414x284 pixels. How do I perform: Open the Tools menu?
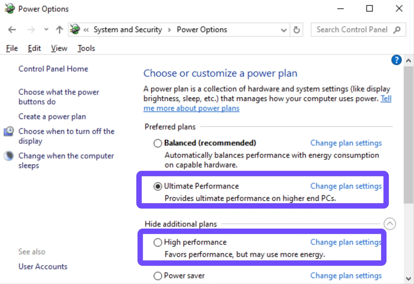point(86,48)
